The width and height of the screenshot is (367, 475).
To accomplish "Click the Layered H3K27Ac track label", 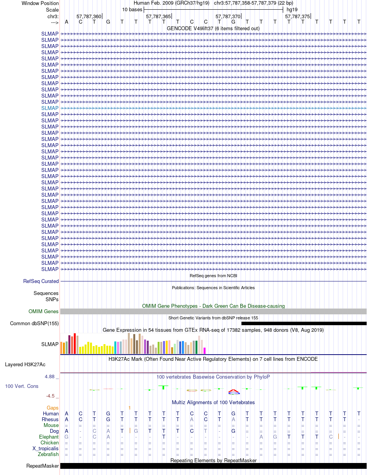I will (25, 364).
